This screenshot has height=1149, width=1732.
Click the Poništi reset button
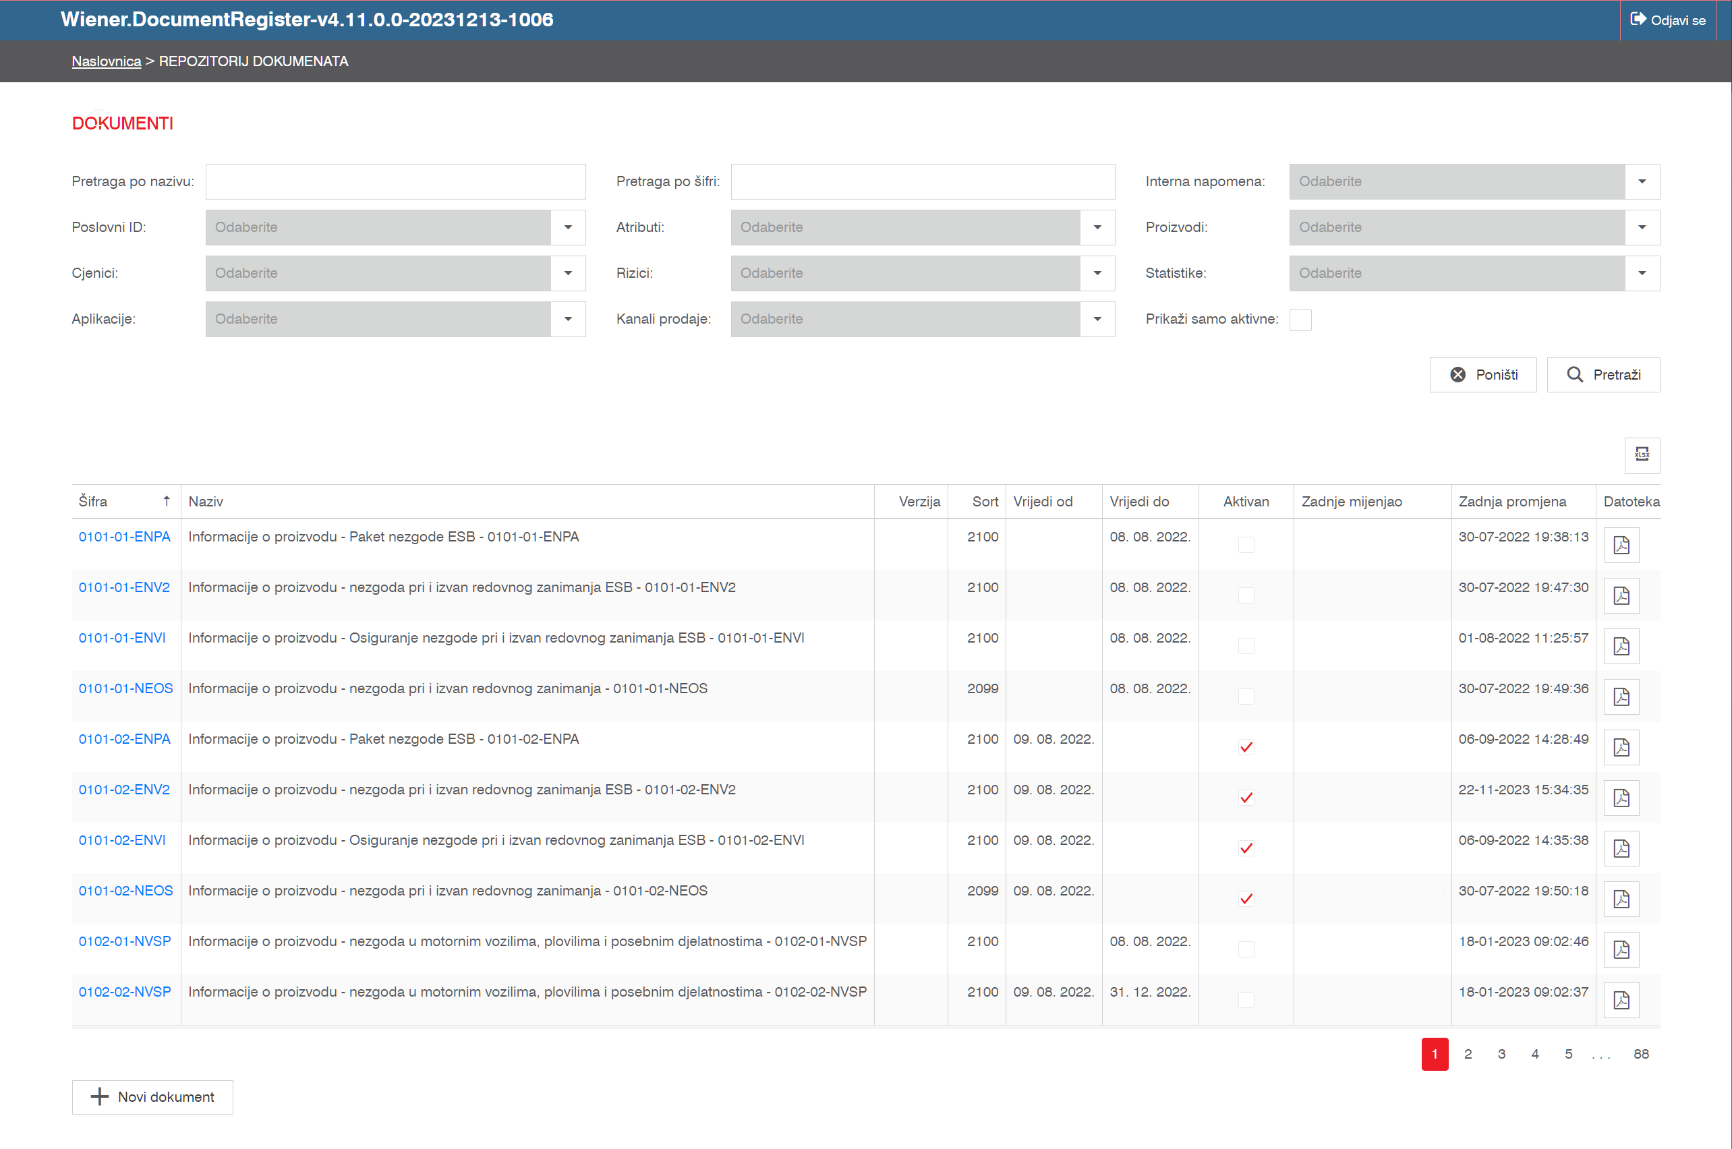coord(1483,374)
